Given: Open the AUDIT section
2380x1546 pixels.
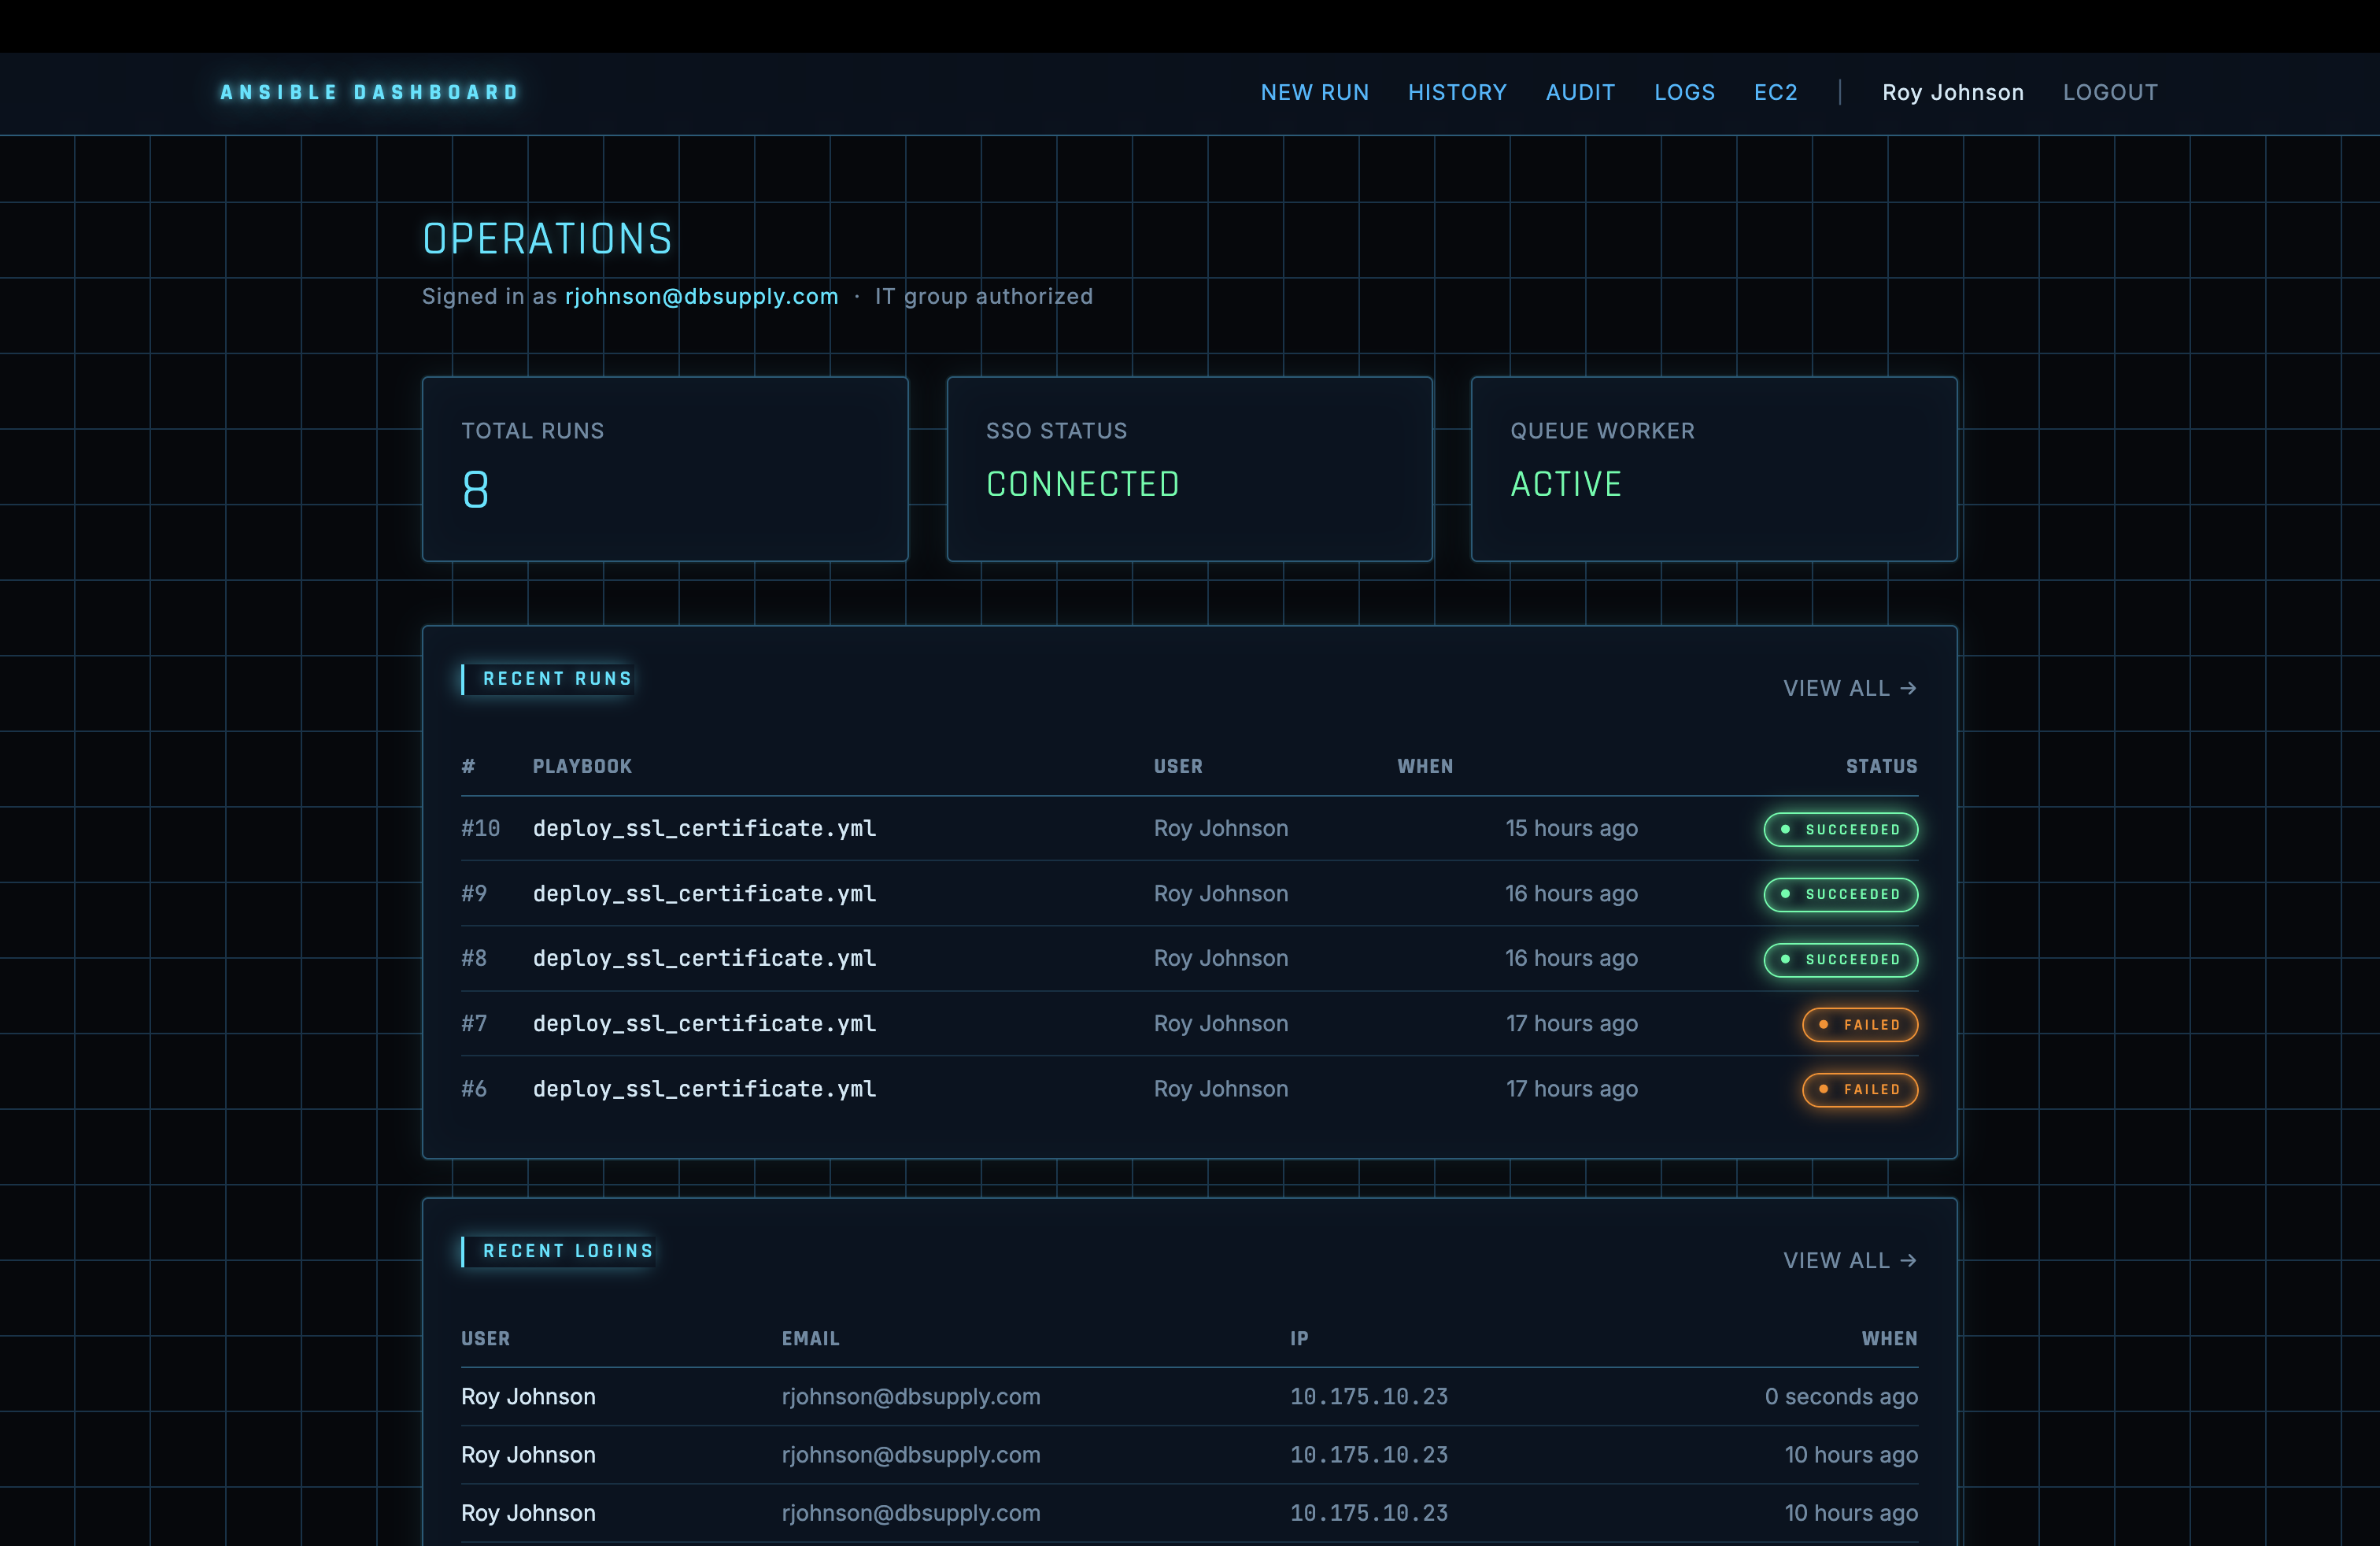Looking at the screenshot, I should 1580,92.
